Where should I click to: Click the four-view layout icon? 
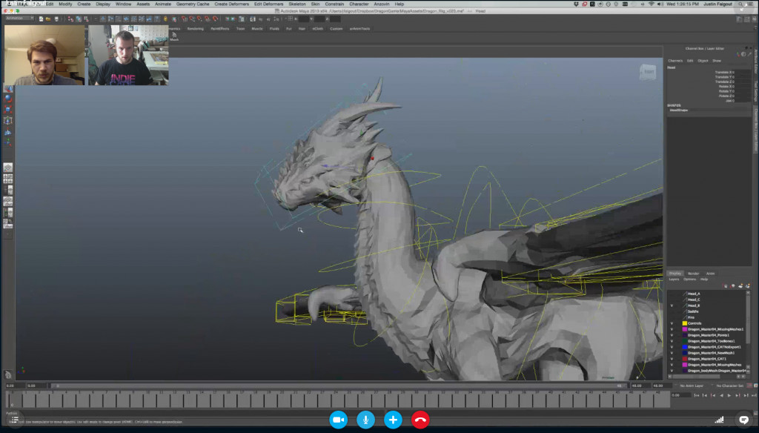pyautogui.click(x=8, y=178)
